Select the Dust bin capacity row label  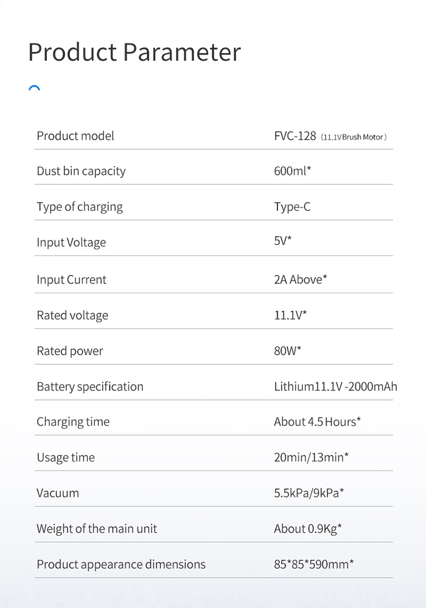(81, 171)
